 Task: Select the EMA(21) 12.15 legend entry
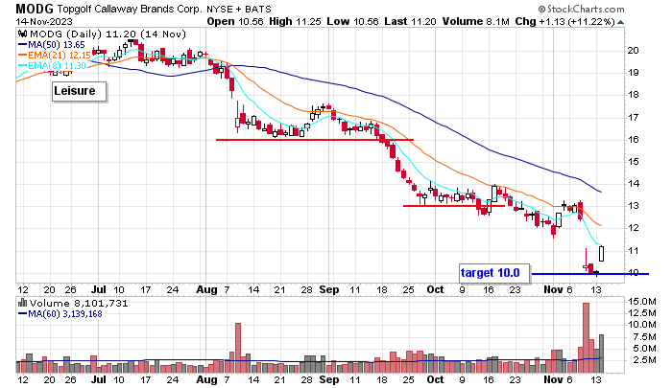[x=60, y=56]
